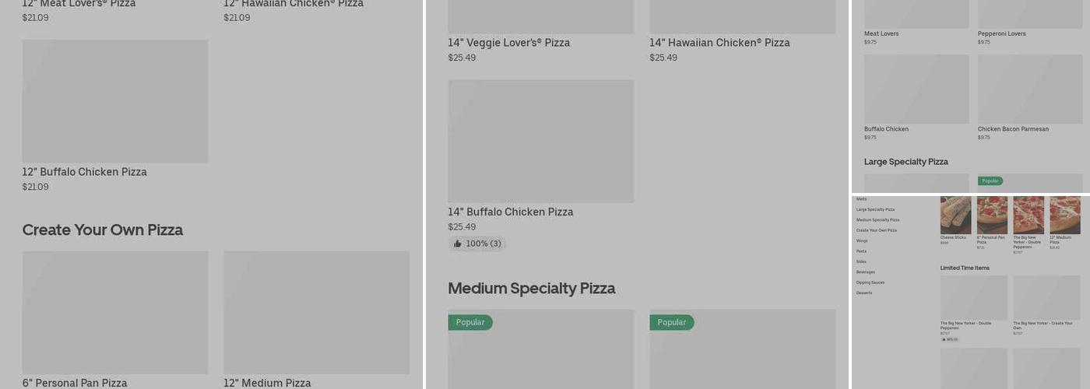This screenshot has height=389, width=1090.
Task: Click Melts in the sidebar list
Action: [861, 199]
